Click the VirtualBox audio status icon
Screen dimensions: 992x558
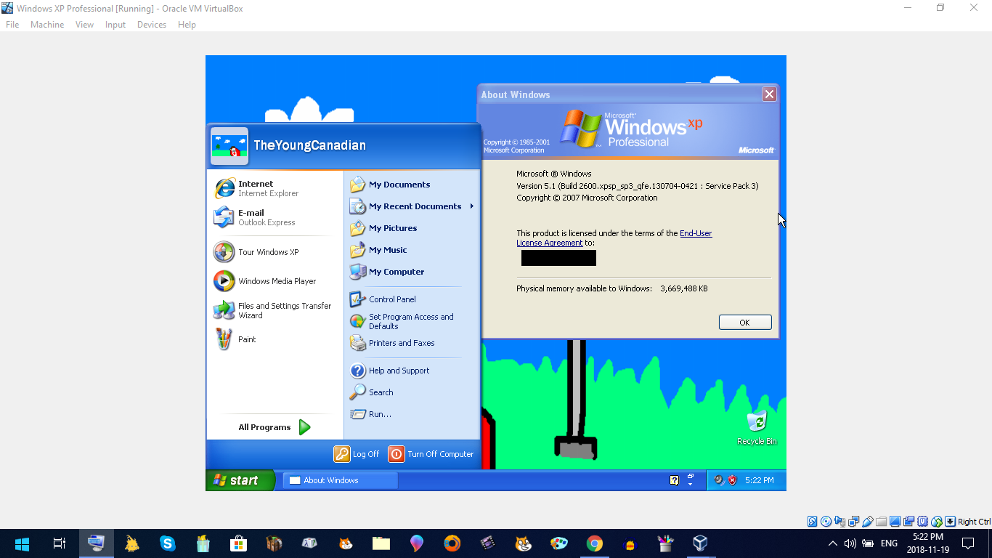[839, 522]
